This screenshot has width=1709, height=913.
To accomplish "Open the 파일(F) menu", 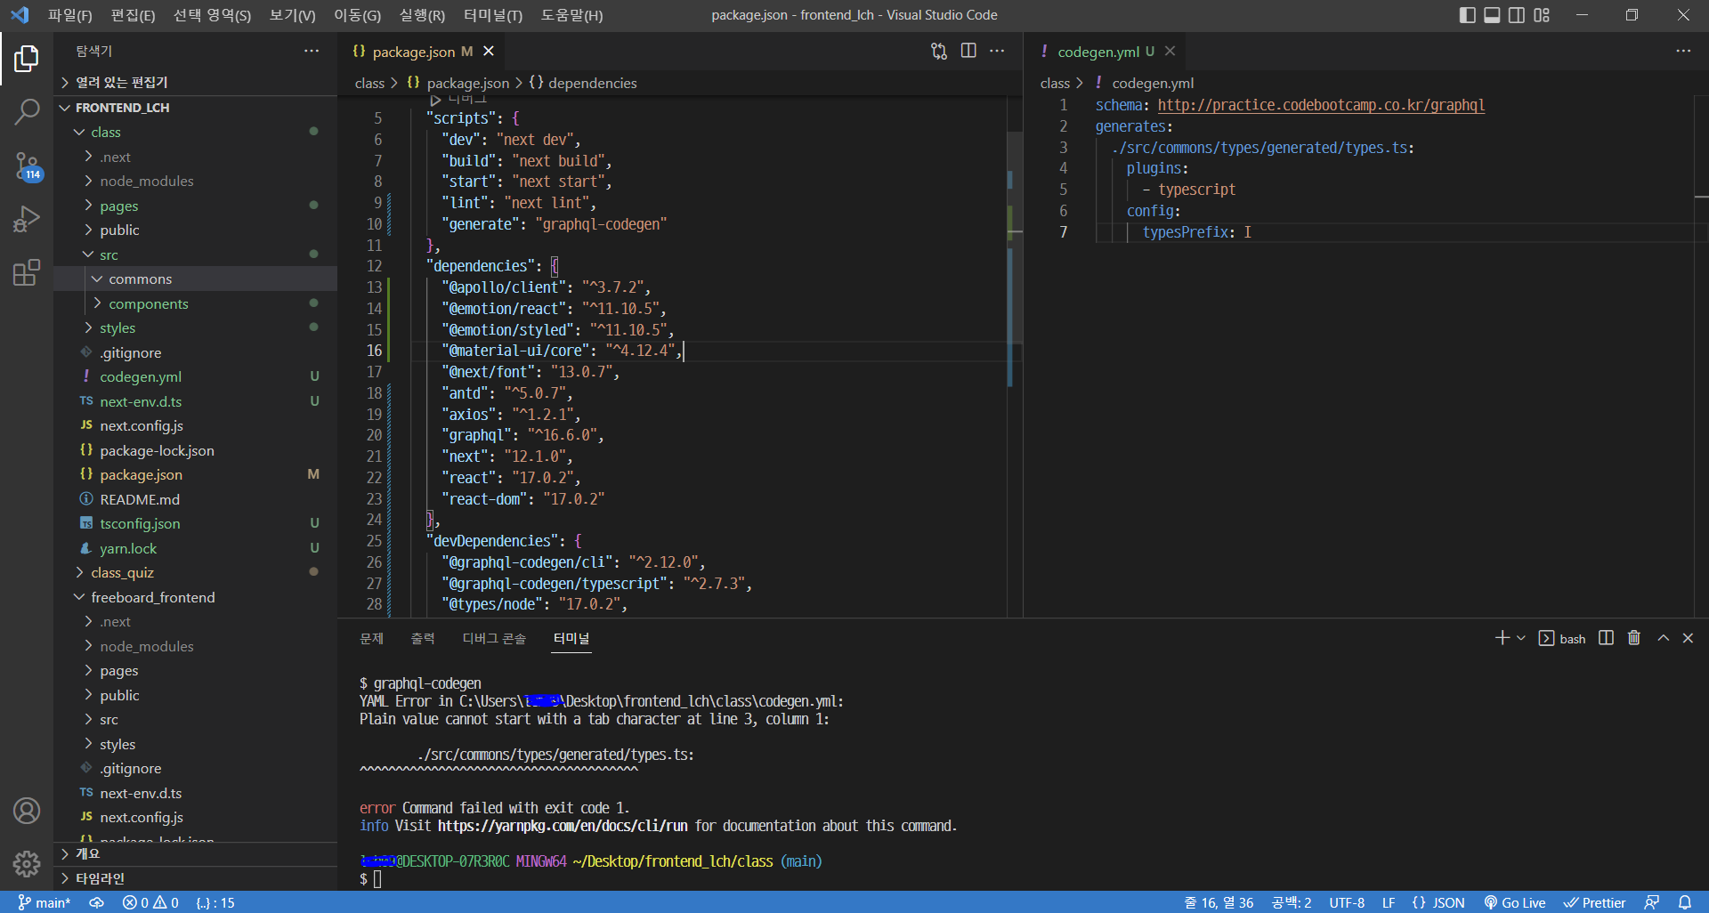I will 70,15.
